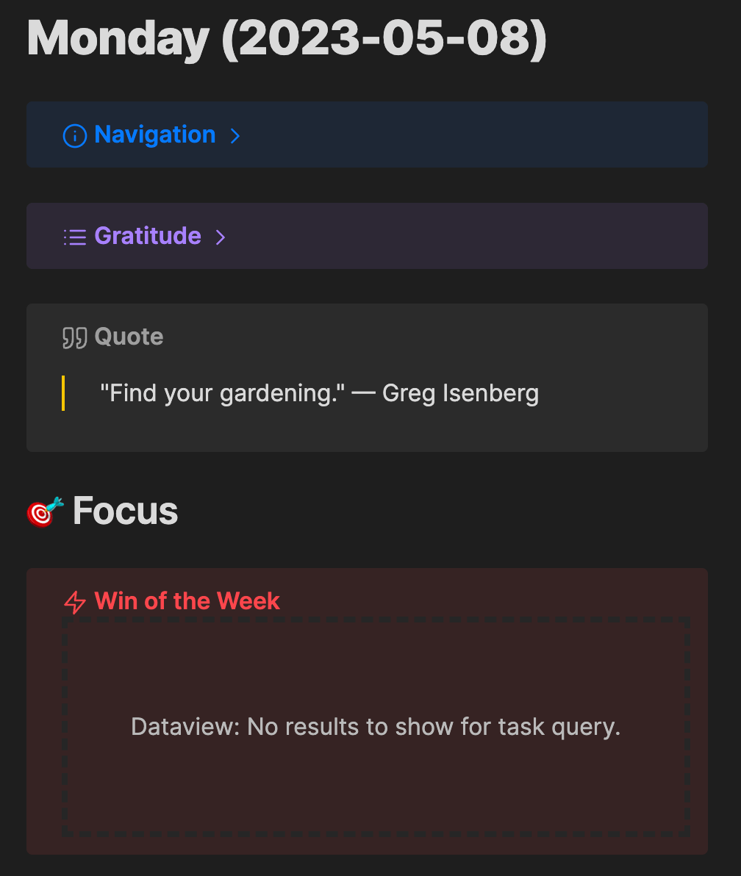Click the dart target emoji beside Focus
Image resolution: width=741 pixels, height=876 pixels.
46,511
